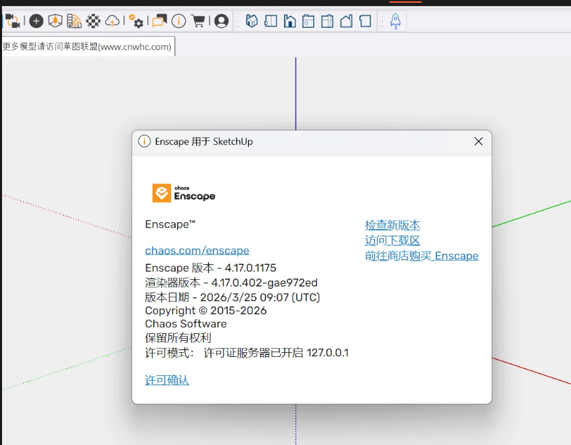Open the 访问下载区 link
The width and height of the screenshot is (571, 445).
(x=393, y=240)
